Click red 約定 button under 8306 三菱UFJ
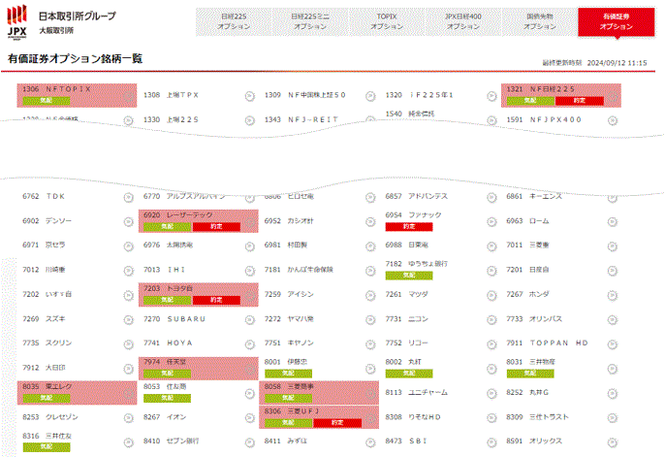 pos(337,423)
